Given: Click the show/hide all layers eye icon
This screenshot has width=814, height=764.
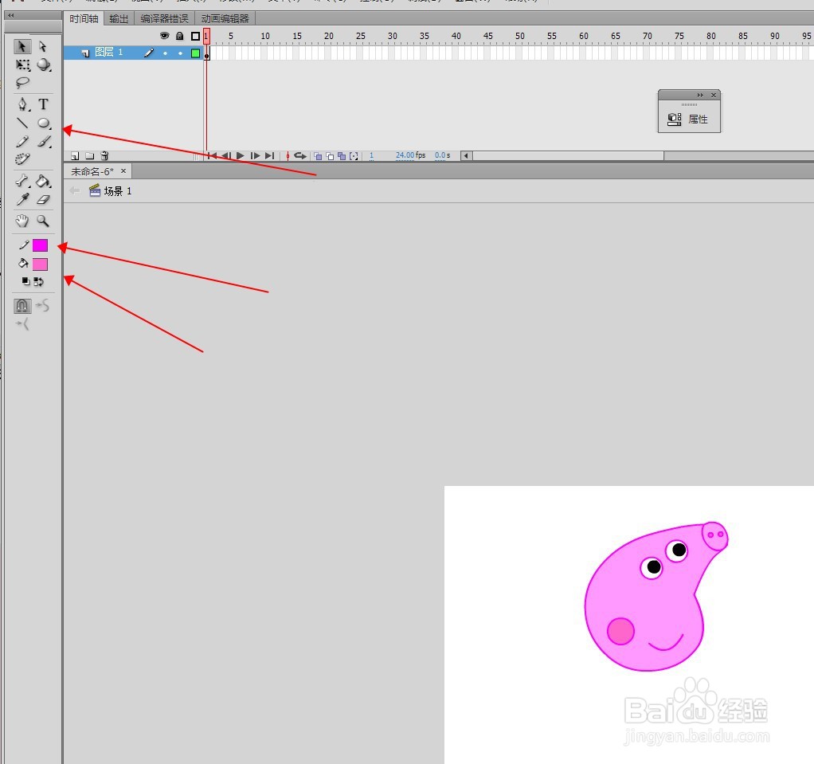Looking at the screenshot, I should [x=165, y=36].
